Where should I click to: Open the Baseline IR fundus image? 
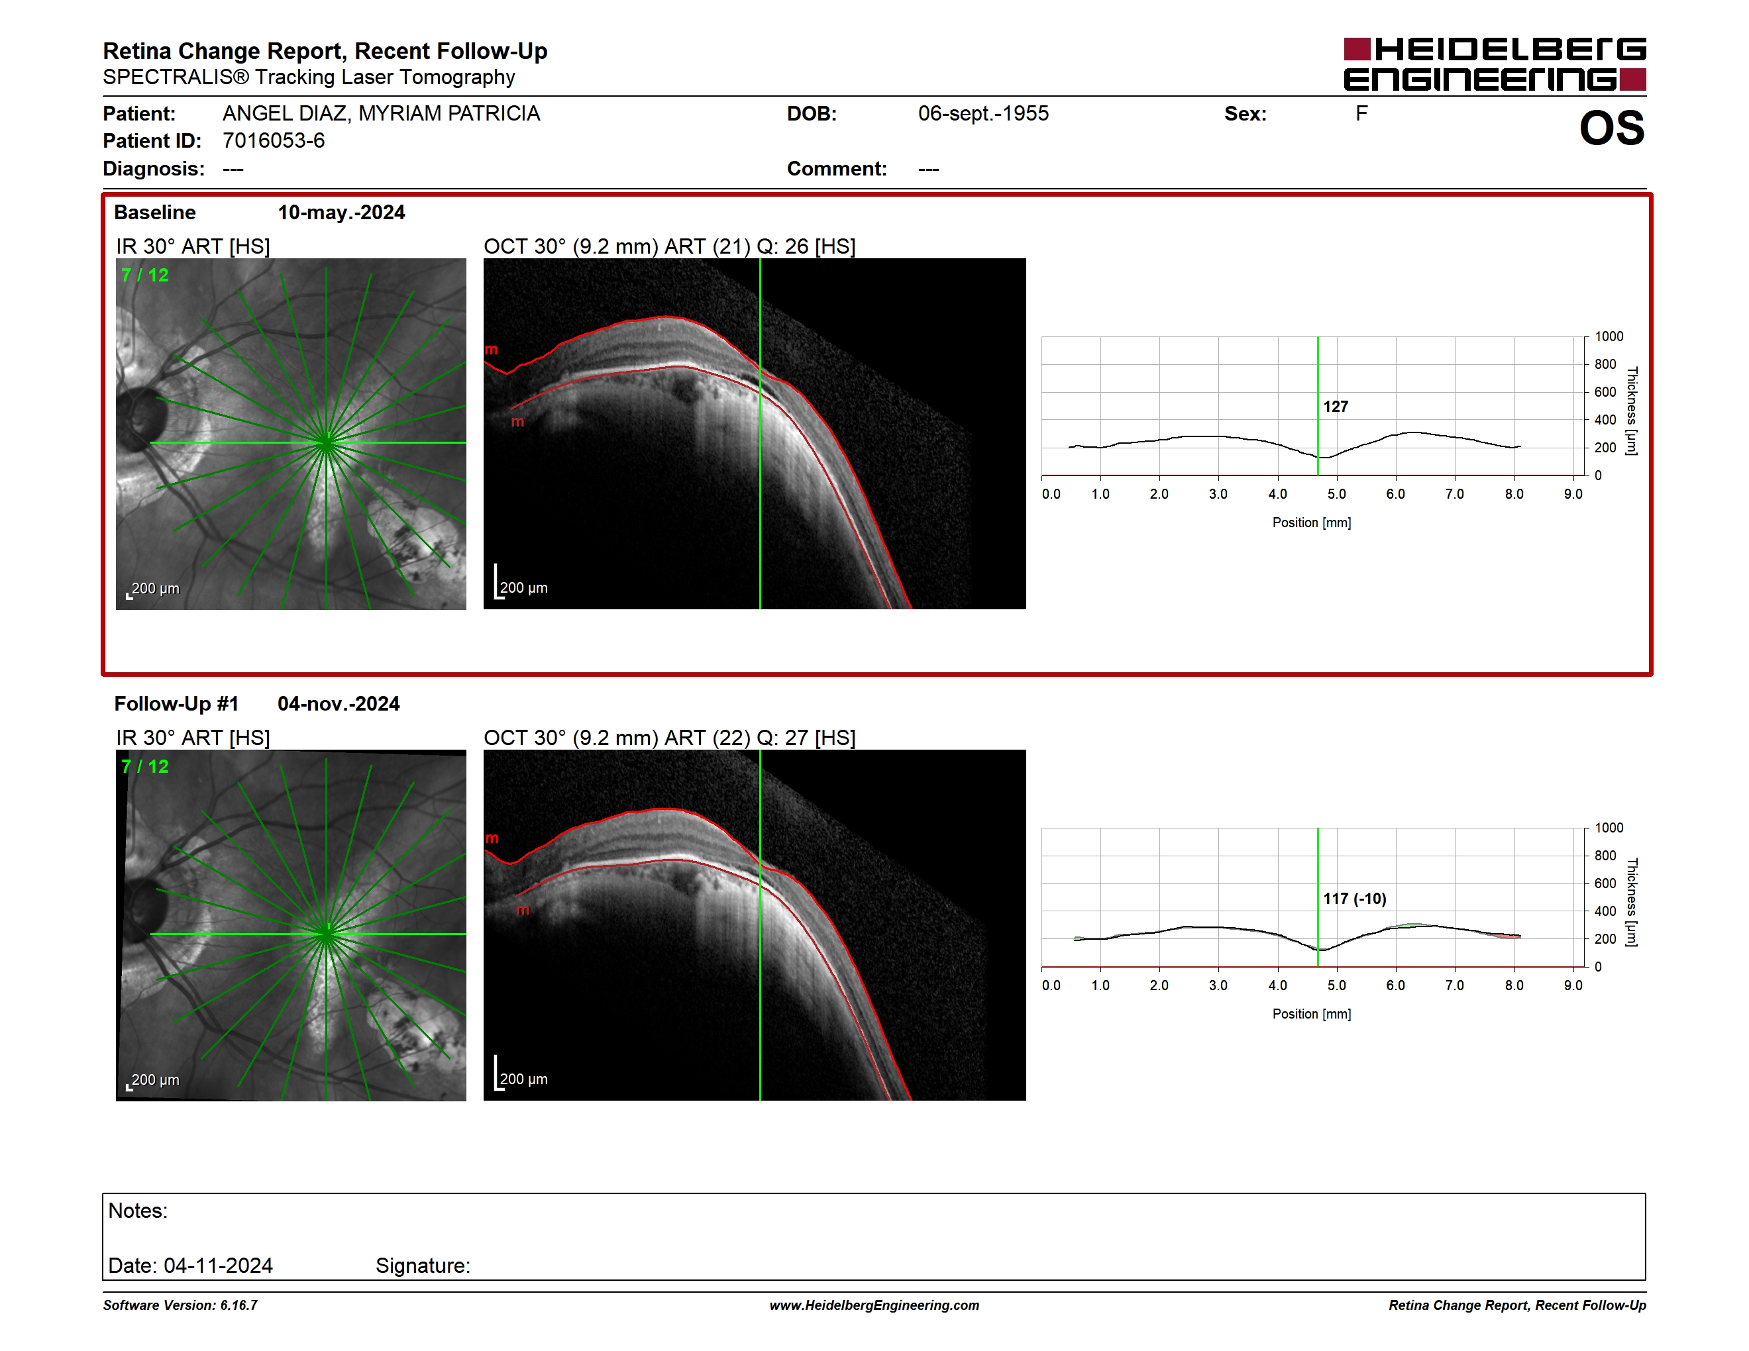click(x=291, y=434)
